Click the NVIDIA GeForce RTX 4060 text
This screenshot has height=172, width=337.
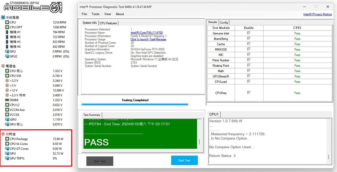(x=147, y=49)
